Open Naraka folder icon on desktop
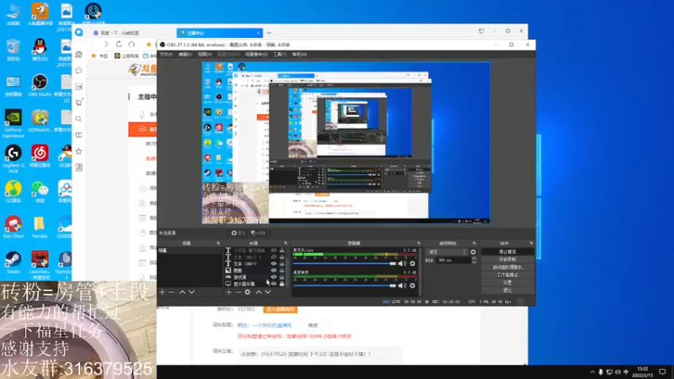674x379 pixels. (x=40, y=227)
